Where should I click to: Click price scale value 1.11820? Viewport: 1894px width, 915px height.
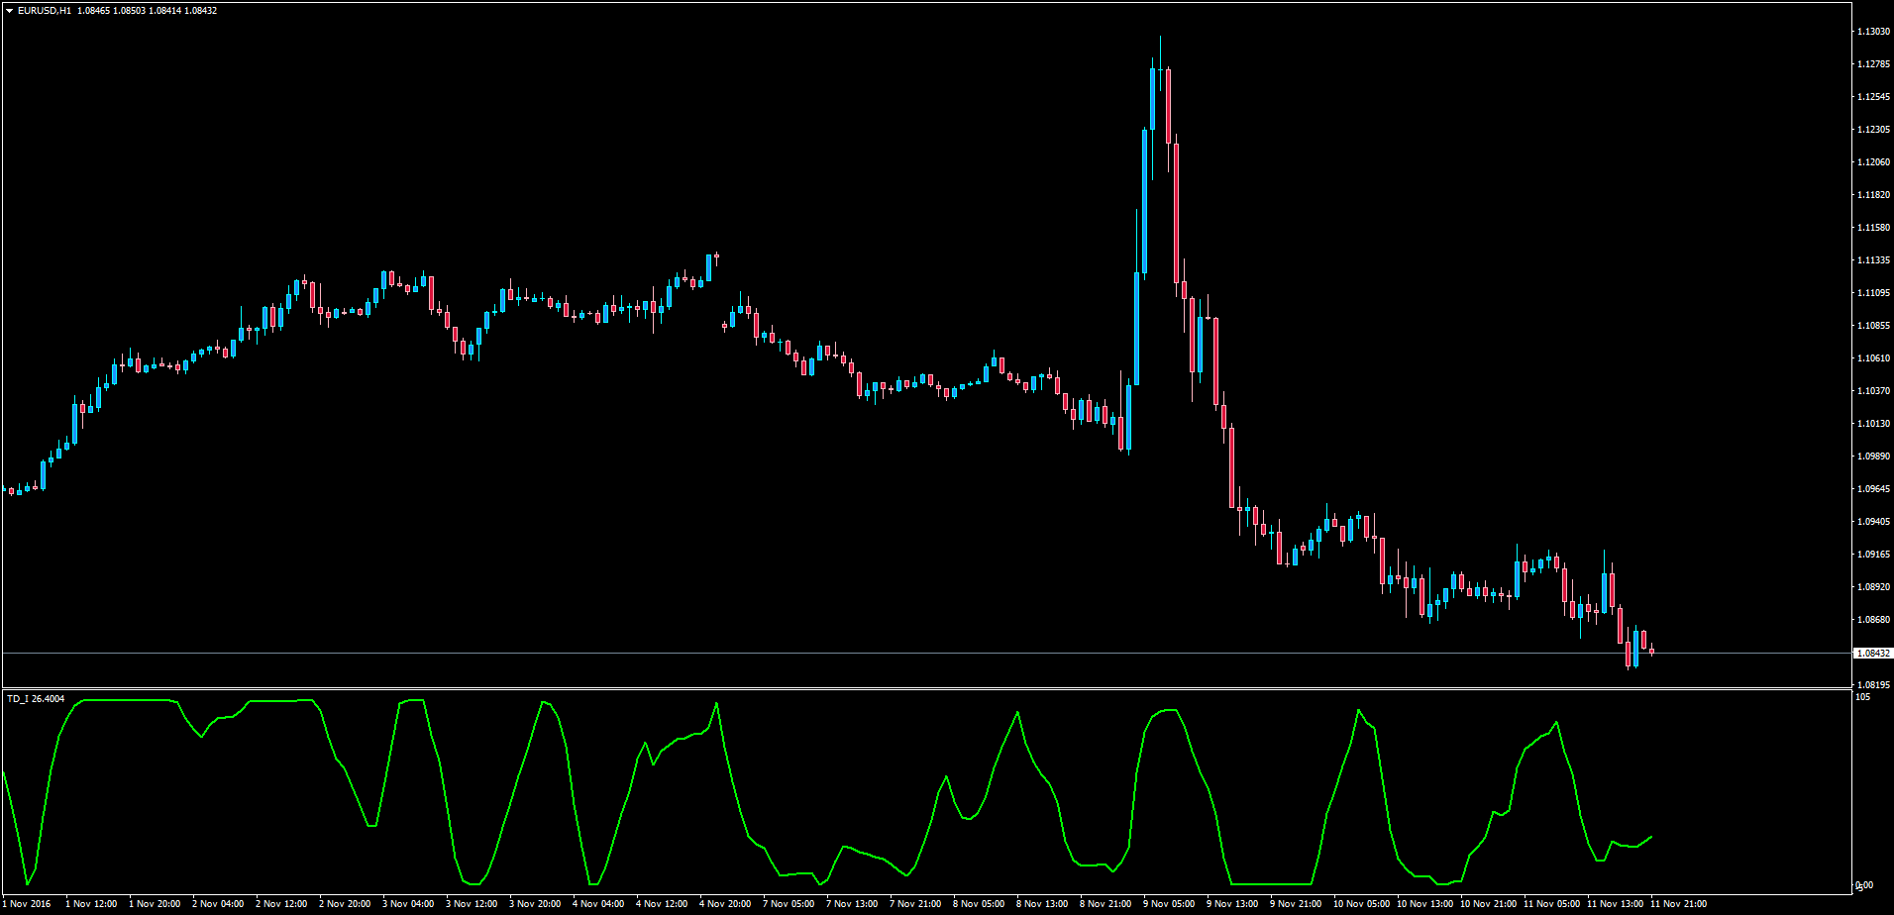1874,195
